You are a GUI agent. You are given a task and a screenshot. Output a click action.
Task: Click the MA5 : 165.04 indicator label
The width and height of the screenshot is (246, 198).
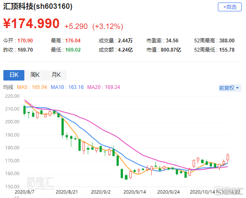pyautogui.click(x=32, y=87)
